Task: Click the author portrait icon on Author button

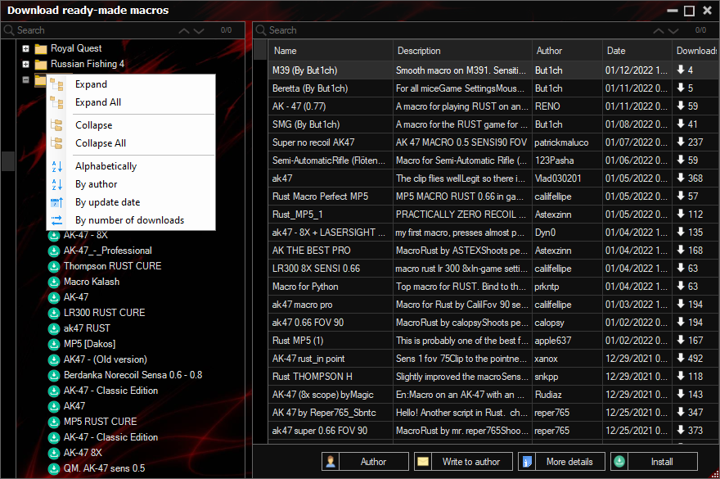Action: coord(331,462)
